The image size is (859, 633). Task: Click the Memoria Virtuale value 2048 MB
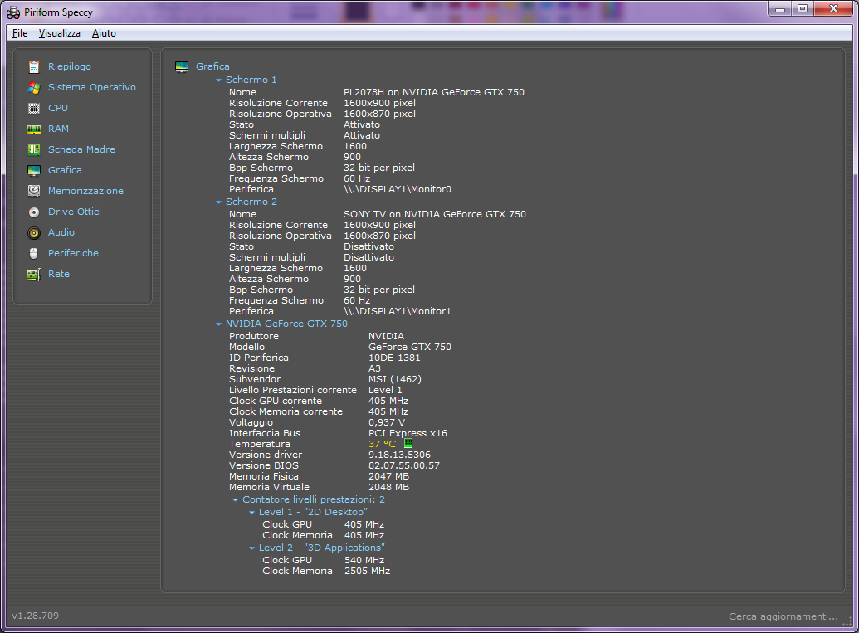(x=388, y=487)
